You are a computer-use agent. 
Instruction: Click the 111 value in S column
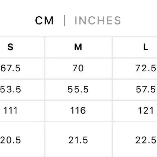10,110
